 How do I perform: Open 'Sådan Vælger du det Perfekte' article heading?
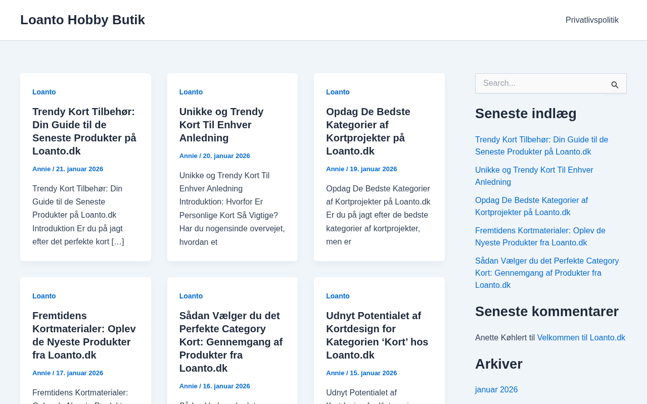[x=231, y=342]
